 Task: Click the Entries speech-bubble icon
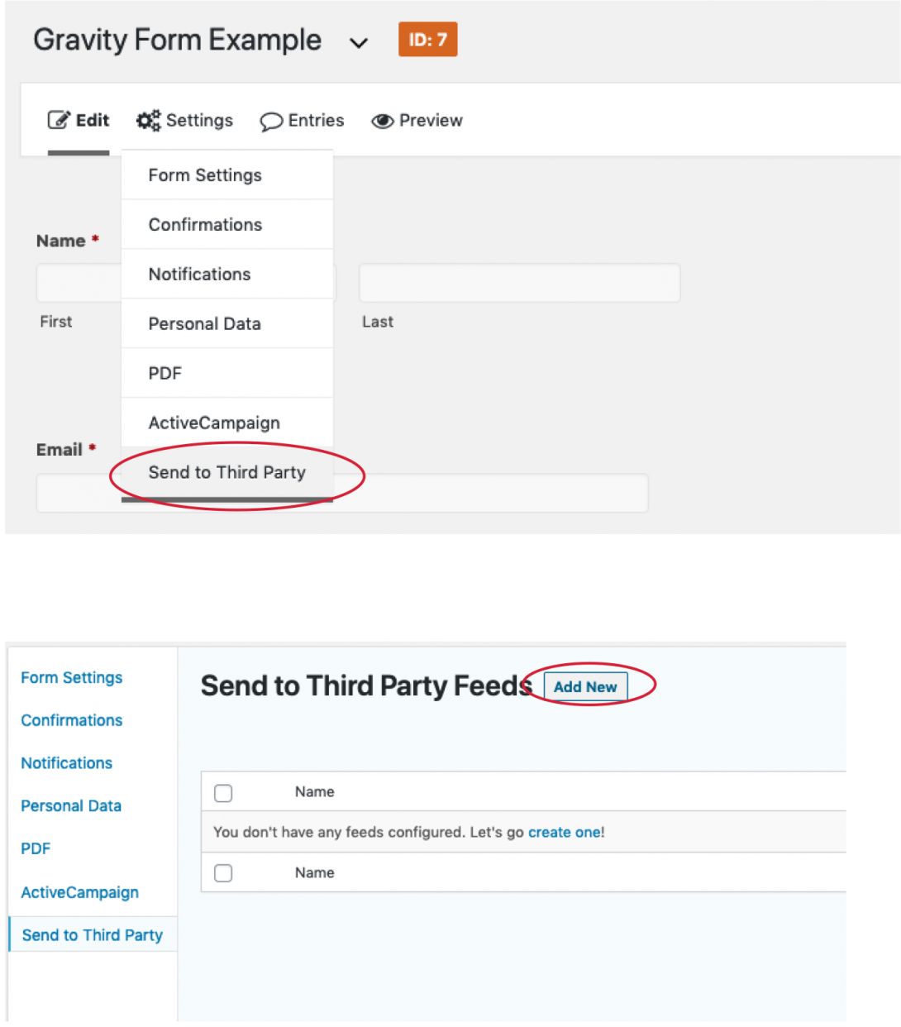click(271, 121)
